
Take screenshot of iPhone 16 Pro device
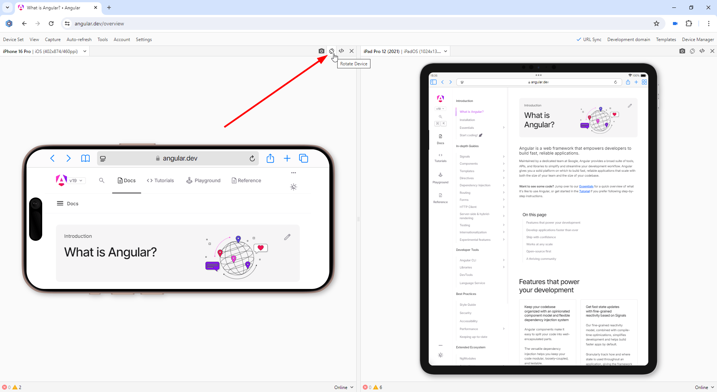[321, 51]
